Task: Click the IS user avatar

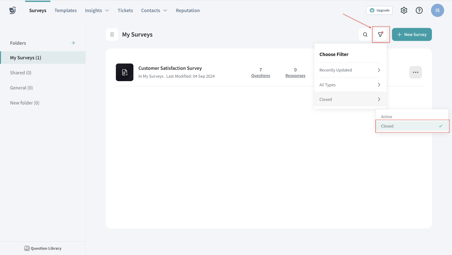Action: (x=437, y=10)
